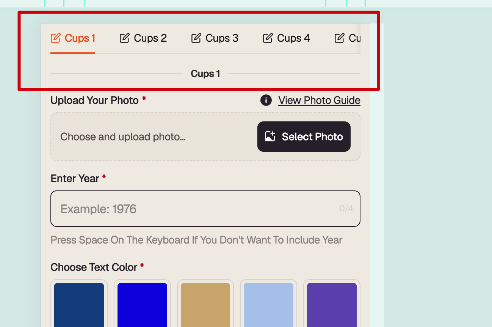Click the image-plus icon inside Select Photo
The image size is (492, 327).
[270, 137]
